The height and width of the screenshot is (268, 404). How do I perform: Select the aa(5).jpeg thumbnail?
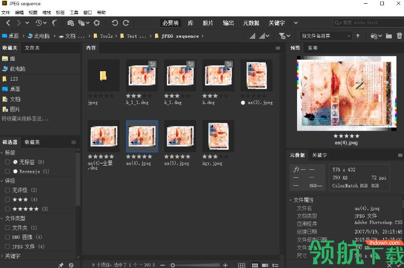point(180,136)
